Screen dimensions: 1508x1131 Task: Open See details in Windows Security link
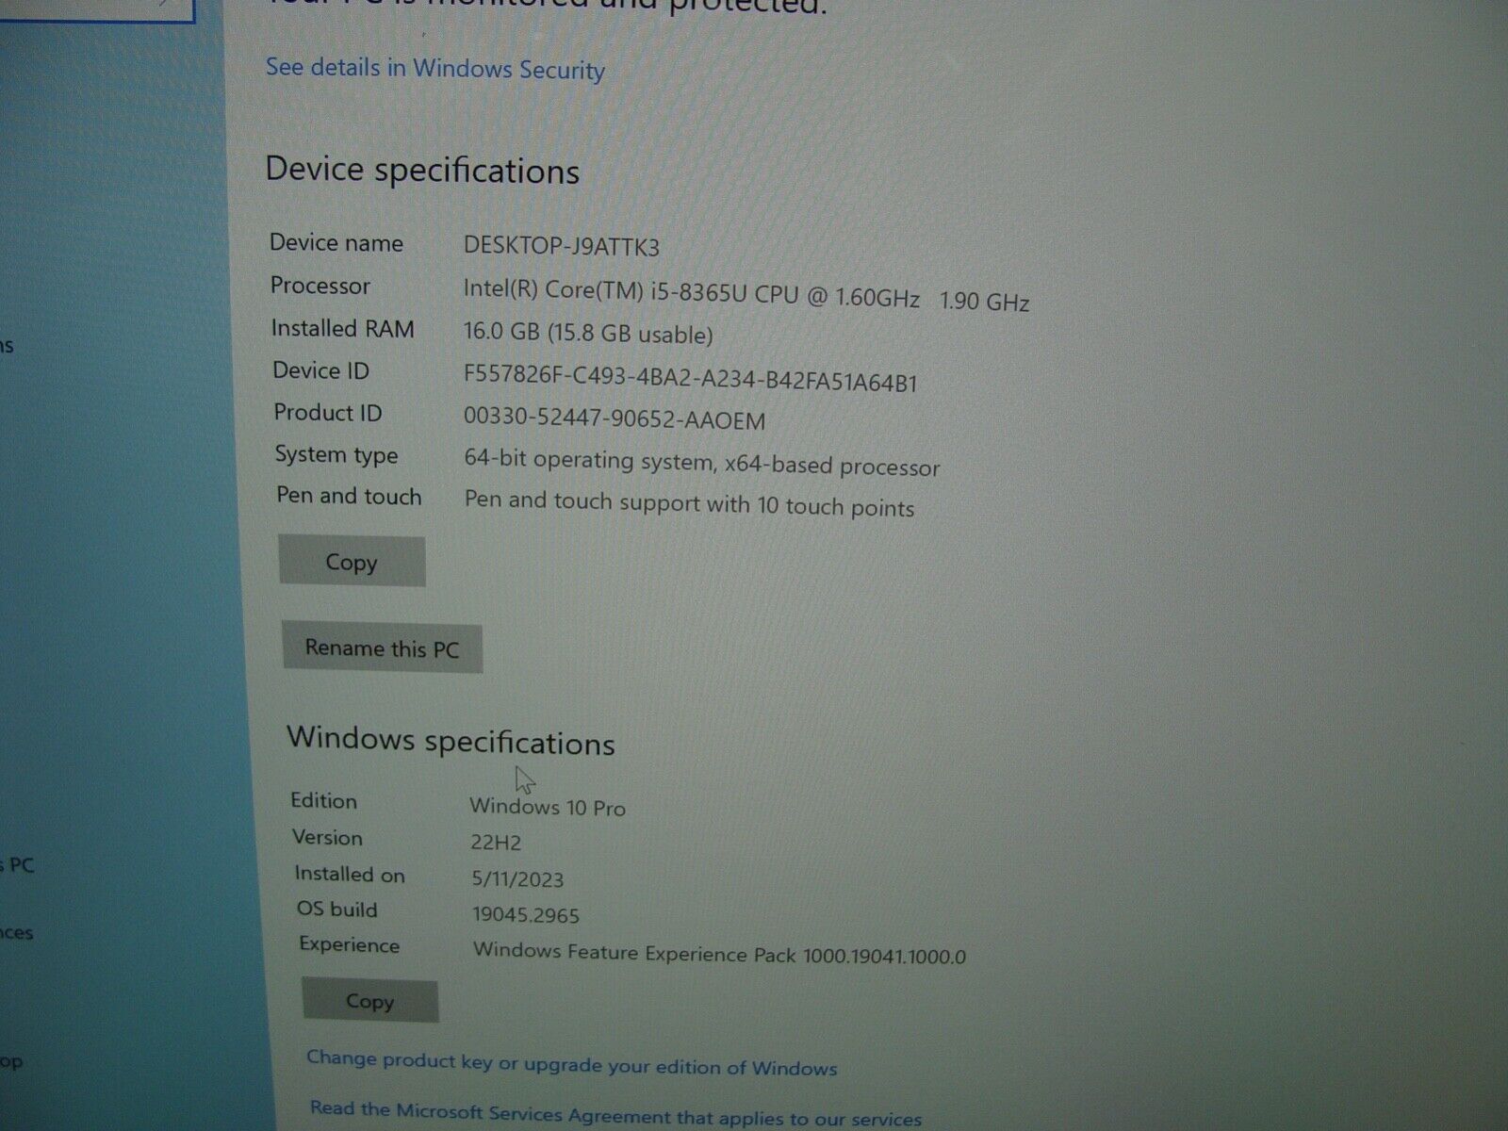click(x=434, y=69)
